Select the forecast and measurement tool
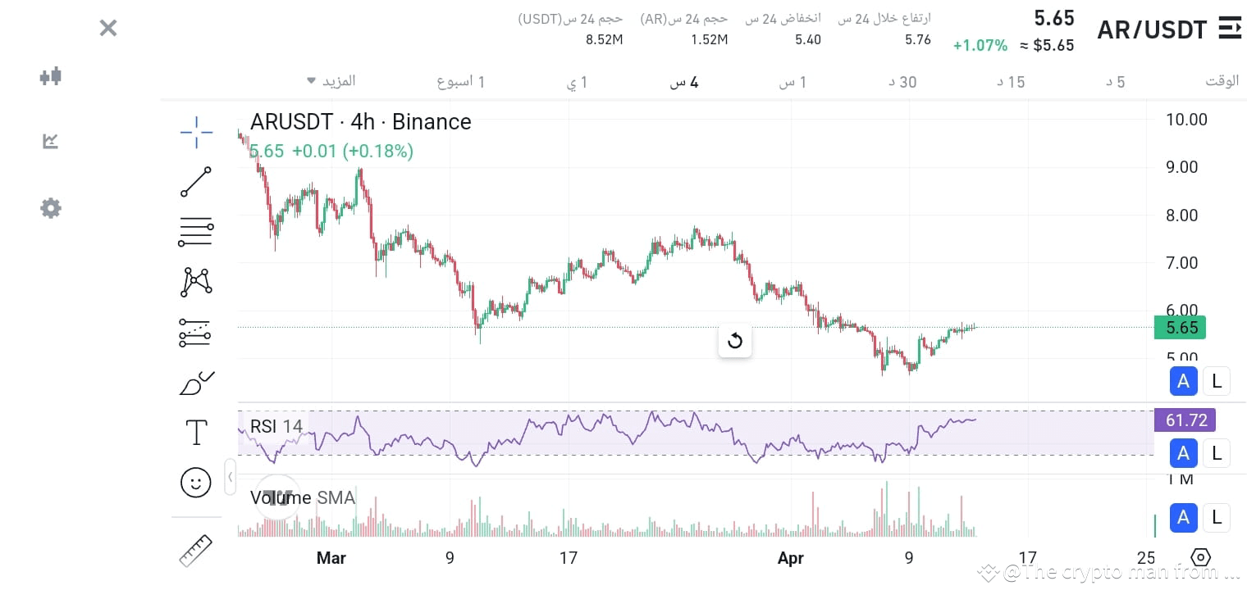The image size is (1247, 590). click(196, 332)
